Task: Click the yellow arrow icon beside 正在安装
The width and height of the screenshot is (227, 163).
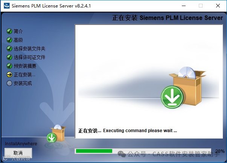Action: coord(9,75)
